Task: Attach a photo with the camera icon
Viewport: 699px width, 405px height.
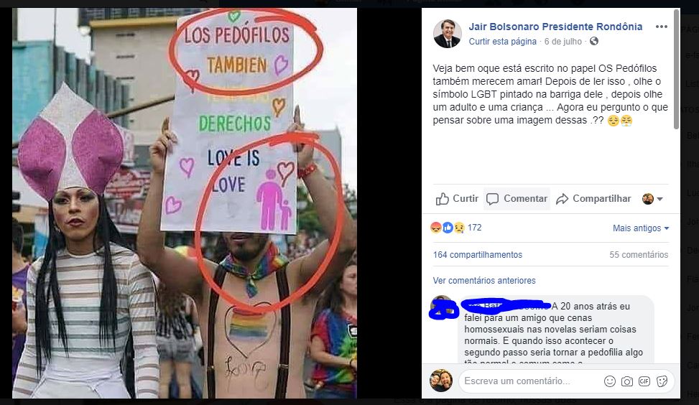Action: [x=627, y=381]
